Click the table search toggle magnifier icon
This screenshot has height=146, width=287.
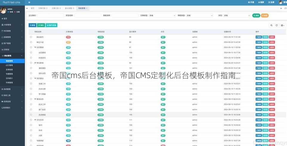pyautogui.click(x=271, y=25)
